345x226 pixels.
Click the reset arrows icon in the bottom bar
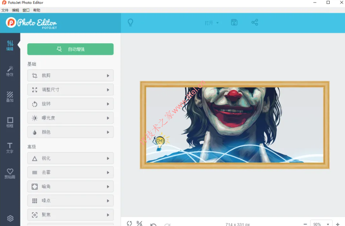(x=129, y=223)
